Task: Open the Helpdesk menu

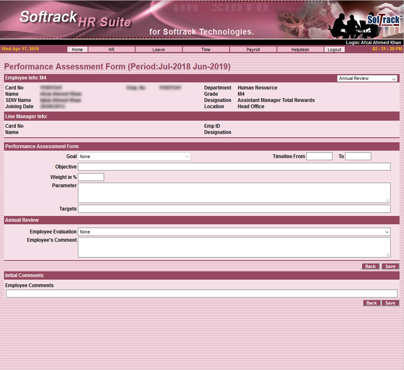Action: pos(300,50)
